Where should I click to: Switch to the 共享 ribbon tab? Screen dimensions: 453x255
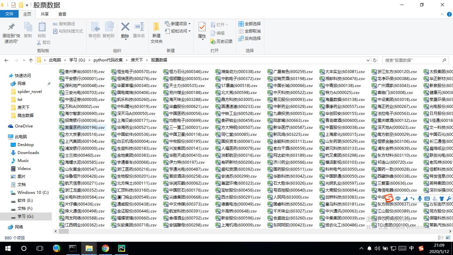45,14
